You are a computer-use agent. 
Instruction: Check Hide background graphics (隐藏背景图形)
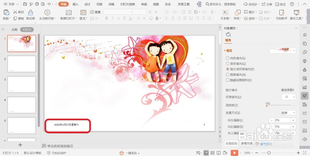click(x=239, y=80)
